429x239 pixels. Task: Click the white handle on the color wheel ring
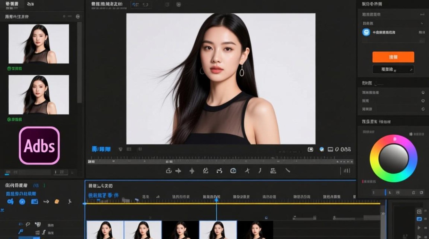pyautogui.click(x=395, y=139)
